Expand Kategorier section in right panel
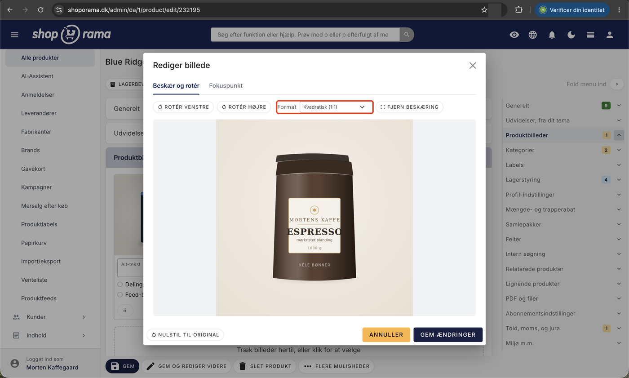629x378 pixels. 619,150
